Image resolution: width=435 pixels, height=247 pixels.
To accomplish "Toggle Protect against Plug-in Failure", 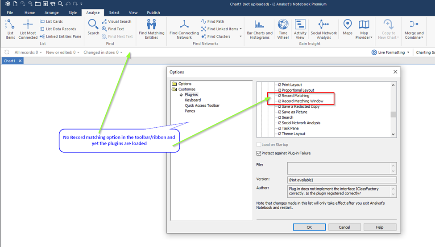I will pyautogui.click(x=259, y=153).
